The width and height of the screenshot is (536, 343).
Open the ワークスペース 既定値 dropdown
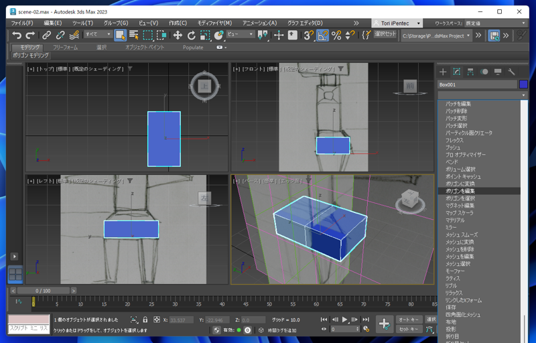point(495,23)
